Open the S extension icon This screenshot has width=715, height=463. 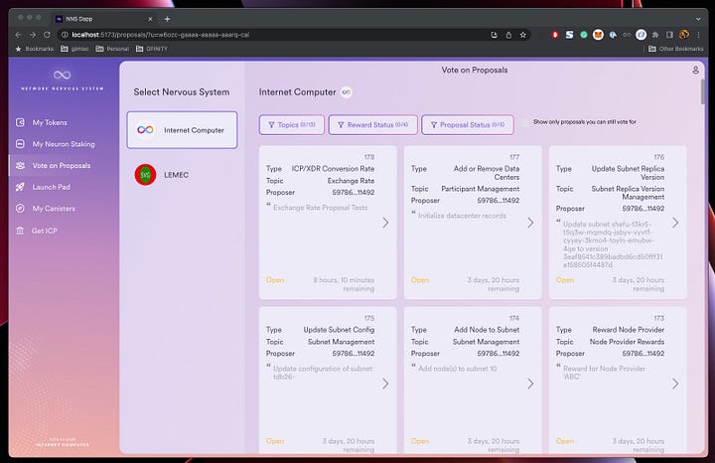570,35
